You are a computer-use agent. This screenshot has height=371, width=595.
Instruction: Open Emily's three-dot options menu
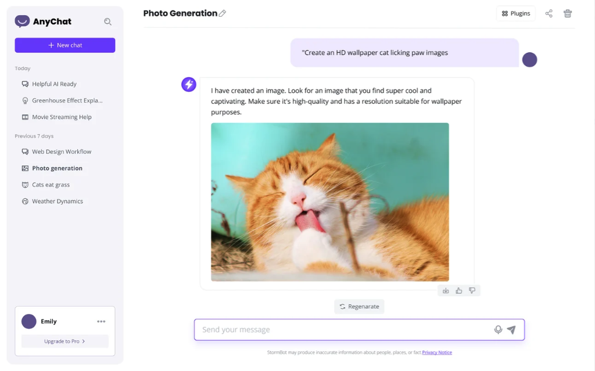pyautogui.click(x=101, y=322)
